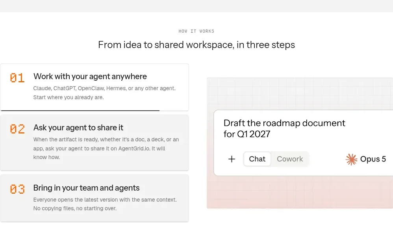Open step 03 Bring in your team and agents
The width and height of the screenshot is (393, 239).
point(95,198)
